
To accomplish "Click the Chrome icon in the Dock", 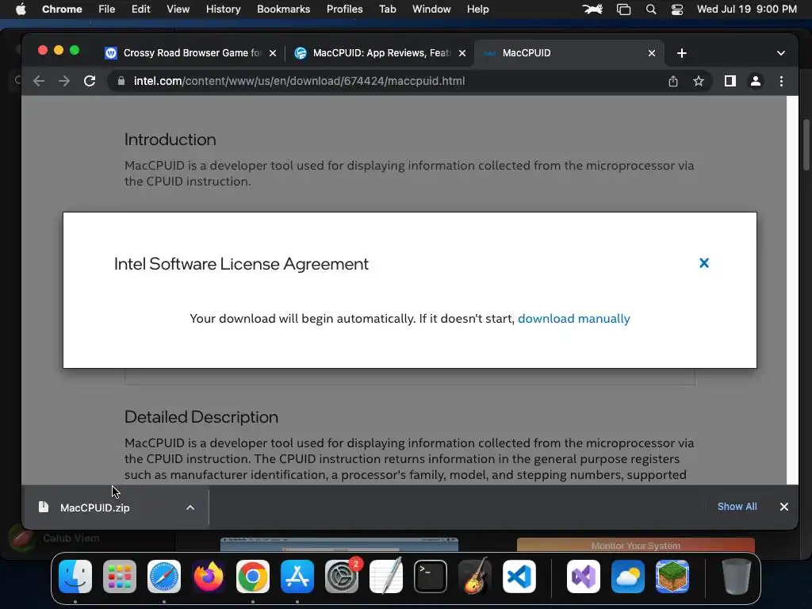I will tap(253, 577).
